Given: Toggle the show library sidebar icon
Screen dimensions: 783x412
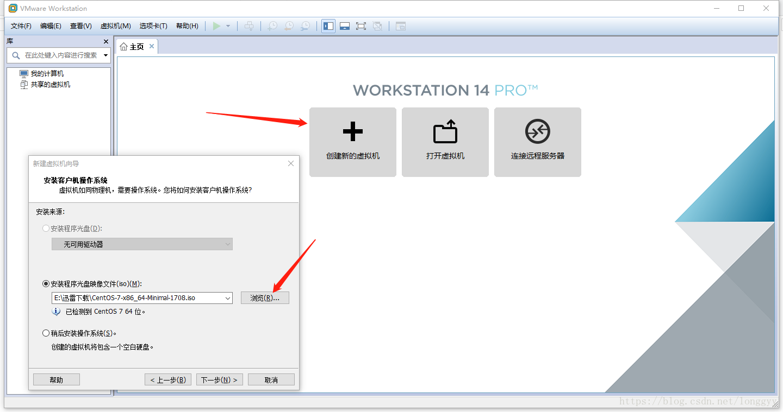Looking at the screenshot, I should (328, 26).
